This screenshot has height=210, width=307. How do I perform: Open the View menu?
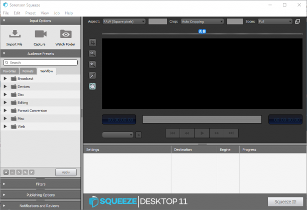click(45, 13)
